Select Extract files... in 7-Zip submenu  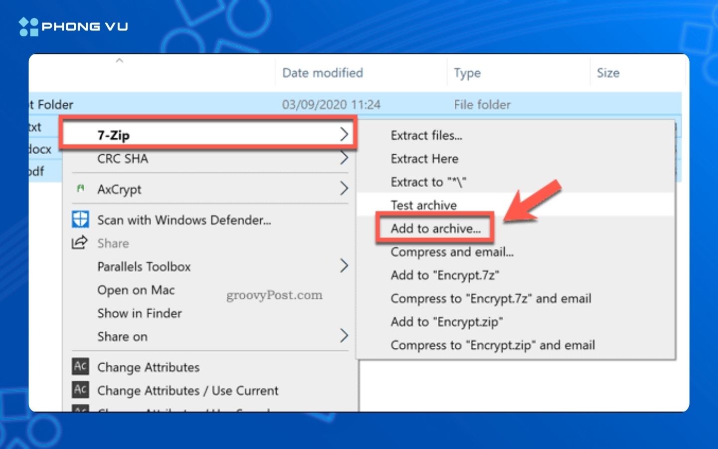click(x=516, y=135)
